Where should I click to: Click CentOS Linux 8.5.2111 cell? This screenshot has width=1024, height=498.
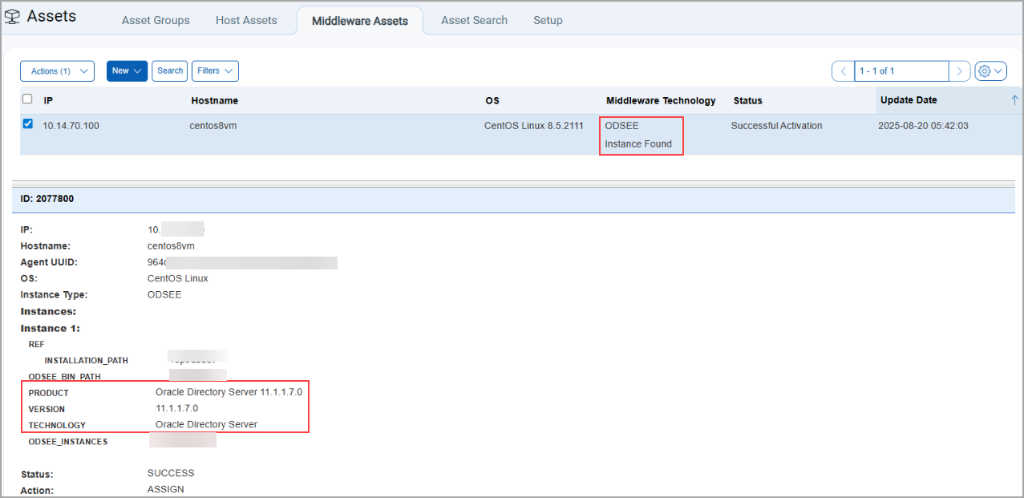point(534,126)
